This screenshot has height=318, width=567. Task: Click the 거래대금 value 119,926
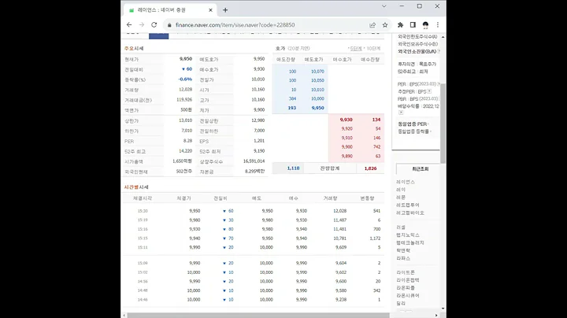coord(184,100)
